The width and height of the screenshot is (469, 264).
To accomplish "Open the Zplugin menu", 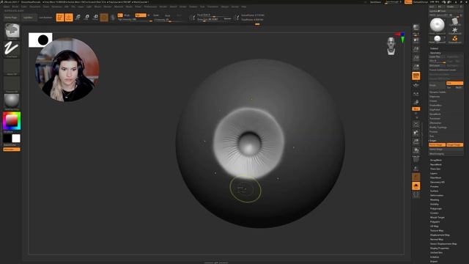I will (225, 7).
